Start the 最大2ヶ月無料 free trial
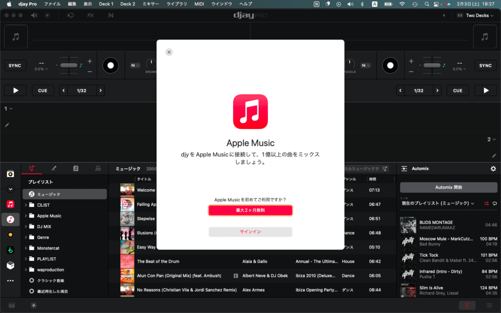The image size is (501, 313). coord(250,210)
